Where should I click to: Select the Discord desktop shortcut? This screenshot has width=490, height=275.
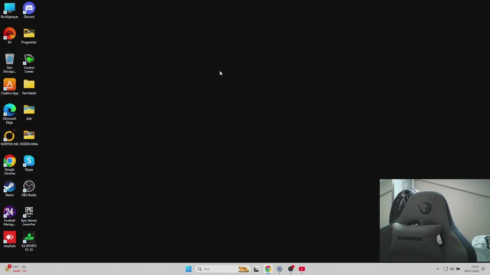coord(29,11)
